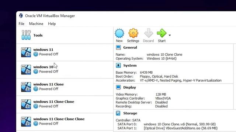Click the System section chip icon
Viewport: 236px width, 132px height.
[x=118, y=65]
